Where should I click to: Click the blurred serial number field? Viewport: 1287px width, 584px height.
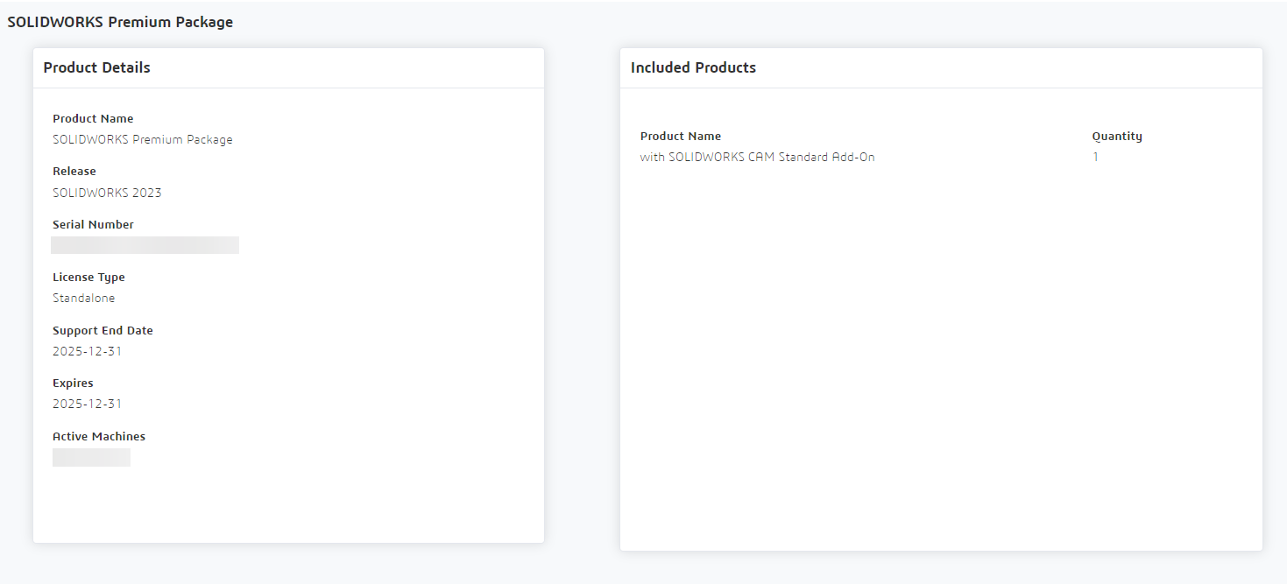tap(145, 245)
